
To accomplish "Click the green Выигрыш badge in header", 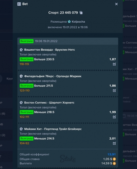I will click(26, 41).
